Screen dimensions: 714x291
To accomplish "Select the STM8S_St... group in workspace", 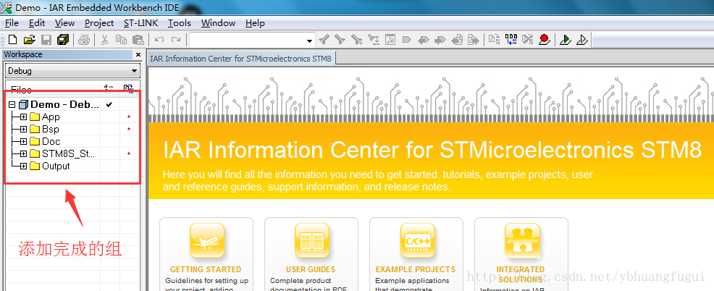I will pyautogui.click(x=68, y=154).
